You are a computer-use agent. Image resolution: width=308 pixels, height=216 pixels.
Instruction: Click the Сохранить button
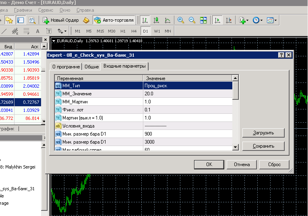pos(263,146)
